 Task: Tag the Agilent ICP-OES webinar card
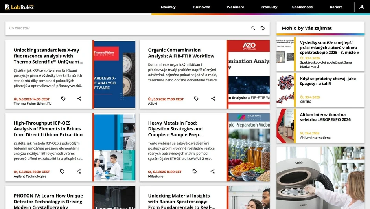(62, 172)
